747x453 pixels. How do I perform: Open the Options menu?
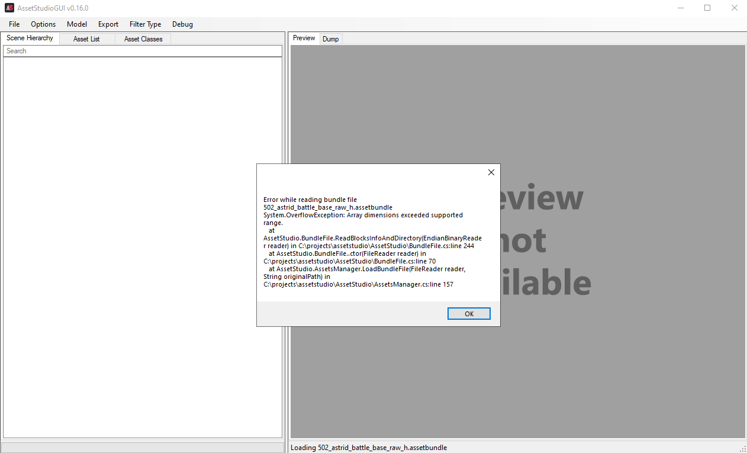pos(43,24)
